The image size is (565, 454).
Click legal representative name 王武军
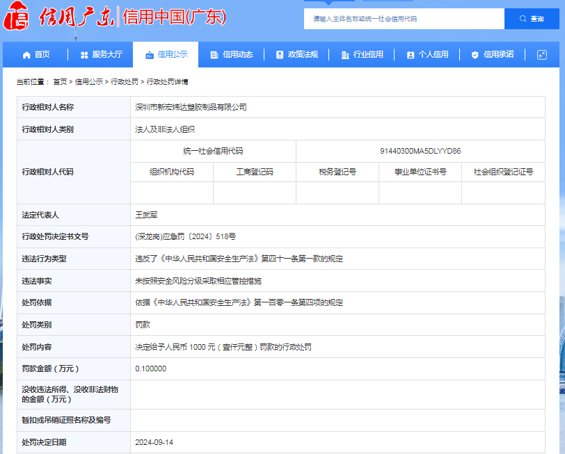(146, 215)
